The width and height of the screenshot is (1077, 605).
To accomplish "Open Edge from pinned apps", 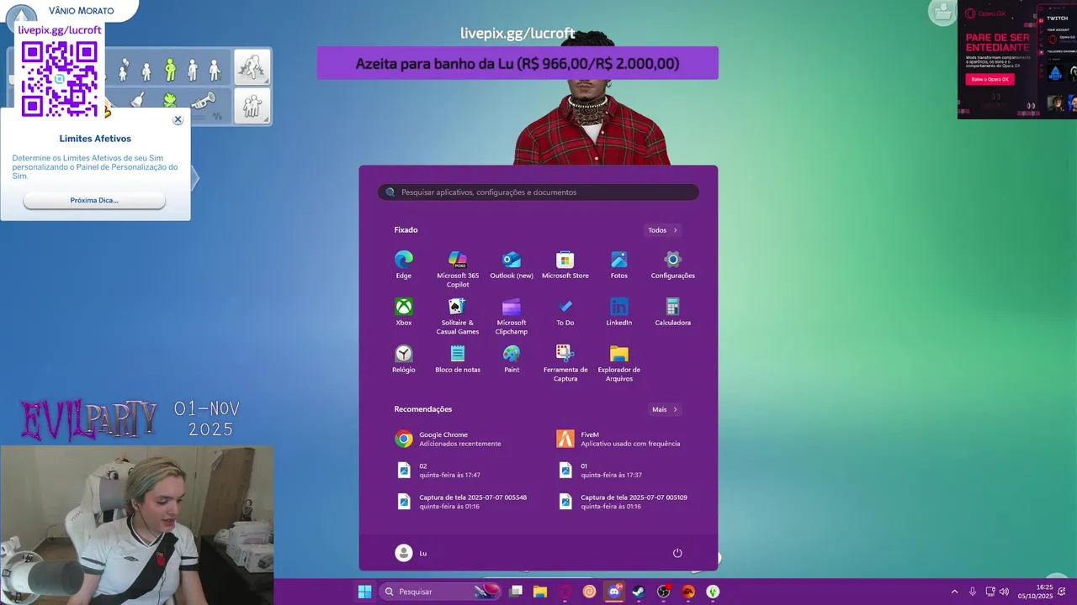I will (404, 265).
